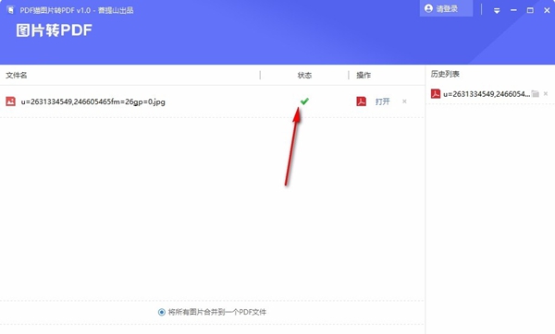Viewport: 555px width, 334px height.
Task: Click the image file icon in file row
Action: pyautogui.click(x=10, y=101)
